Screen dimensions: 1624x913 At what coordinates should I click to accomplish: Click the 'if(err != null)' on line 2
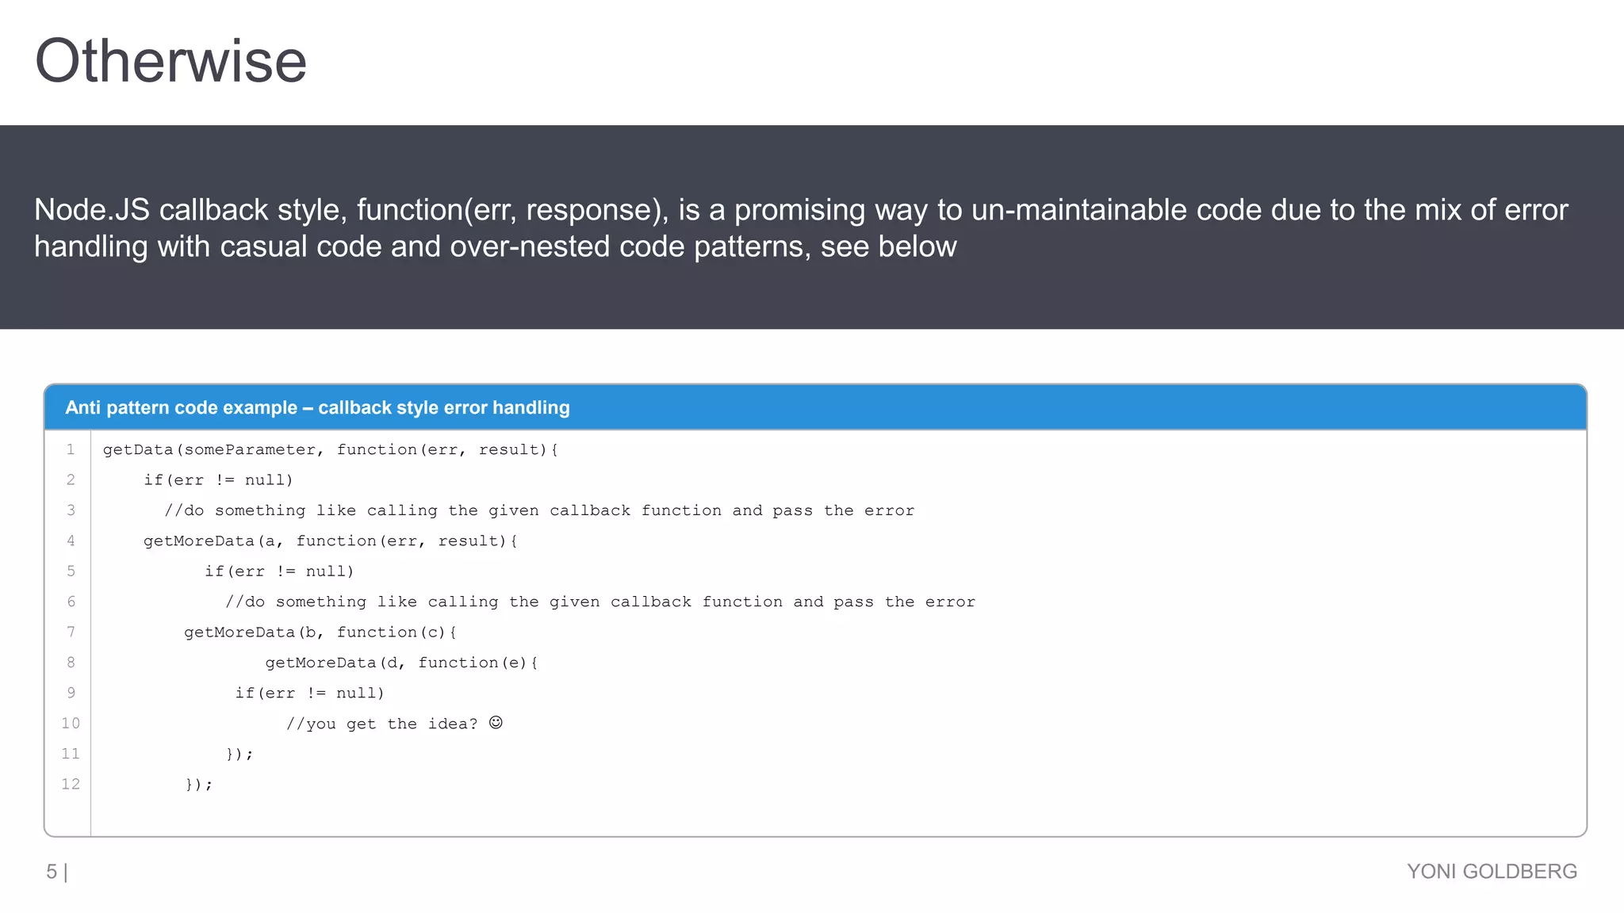click(218, 479)
